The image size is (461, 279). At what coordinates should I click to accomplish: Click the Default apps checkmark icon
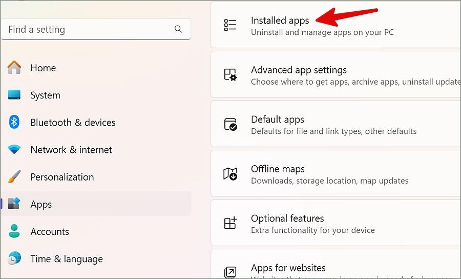pos(230,124)
